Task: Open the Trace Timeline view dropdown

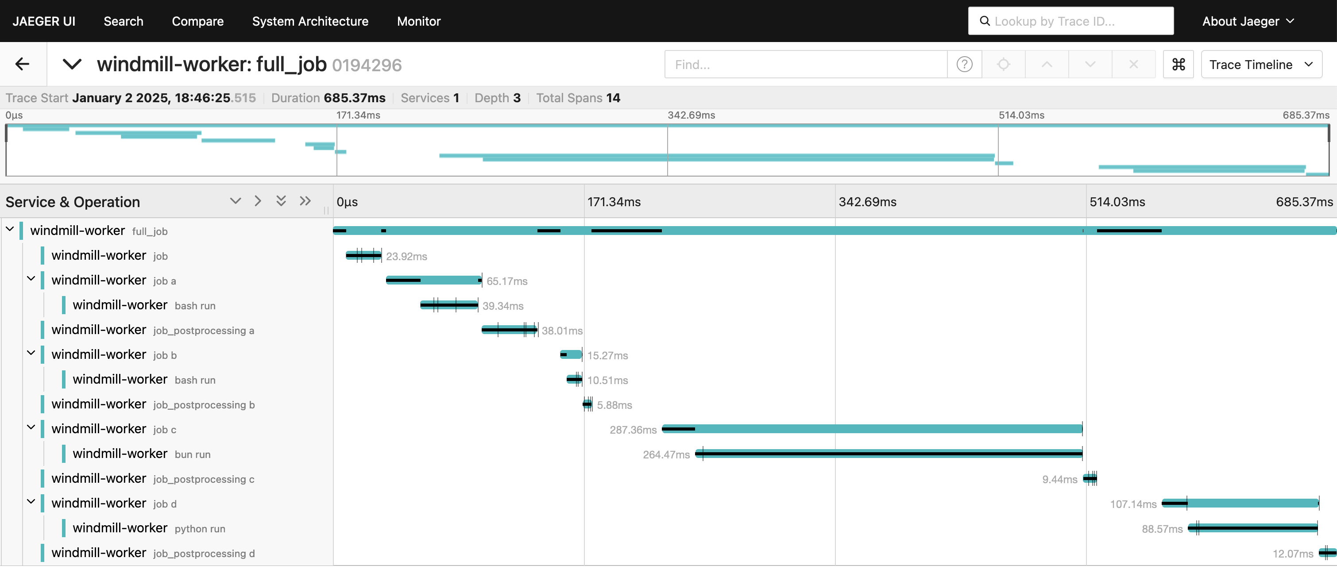Action: pyautogui.click(x=1261, y=64)
